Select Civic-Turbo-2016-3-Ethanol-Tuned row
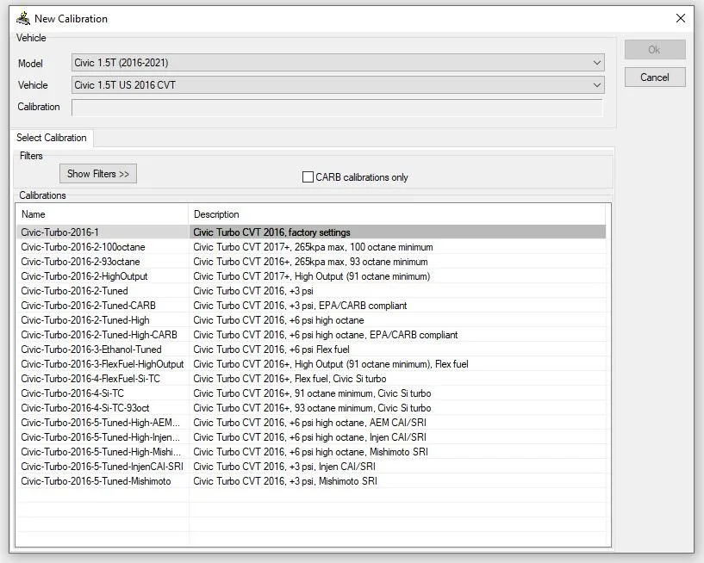The height and width of the screenshot is (563, 704). point(311,350)
